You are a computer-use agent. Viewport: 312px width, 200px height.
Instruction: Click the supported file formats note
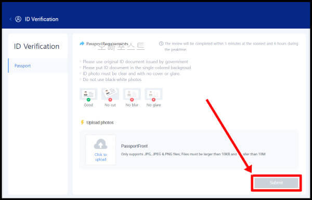pos(193,154)
